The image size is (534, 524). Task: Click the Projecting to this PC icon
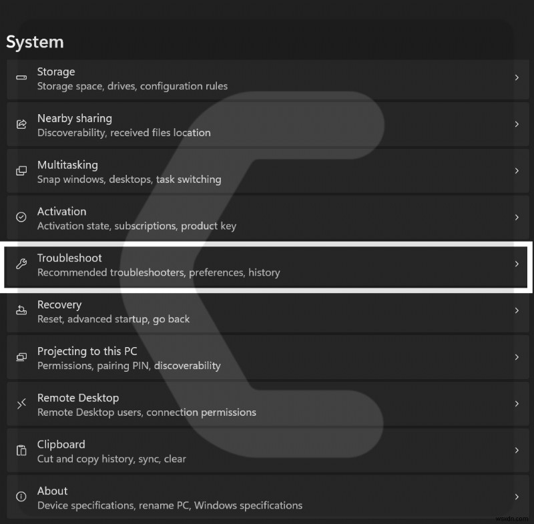pos(21,358)
